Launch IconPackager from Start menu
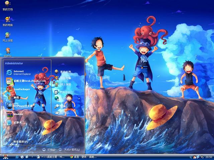214x160 pixels. coord(18,89)
